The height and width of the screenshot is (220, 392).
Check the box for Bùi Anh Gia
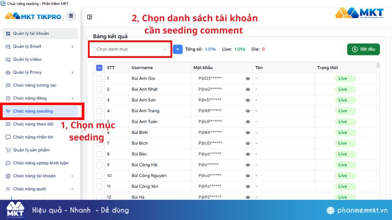99,79
